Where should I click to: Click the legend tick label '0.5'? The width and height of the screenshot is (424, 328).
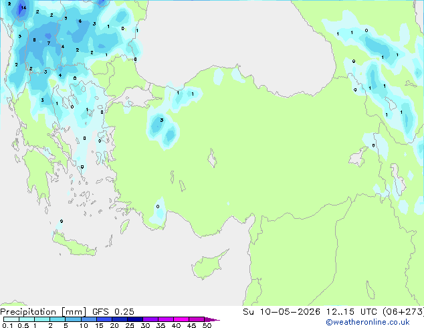click(23, 325)
